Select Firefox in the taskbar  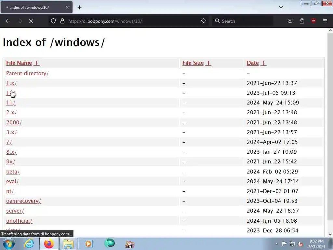pos(49,243)
